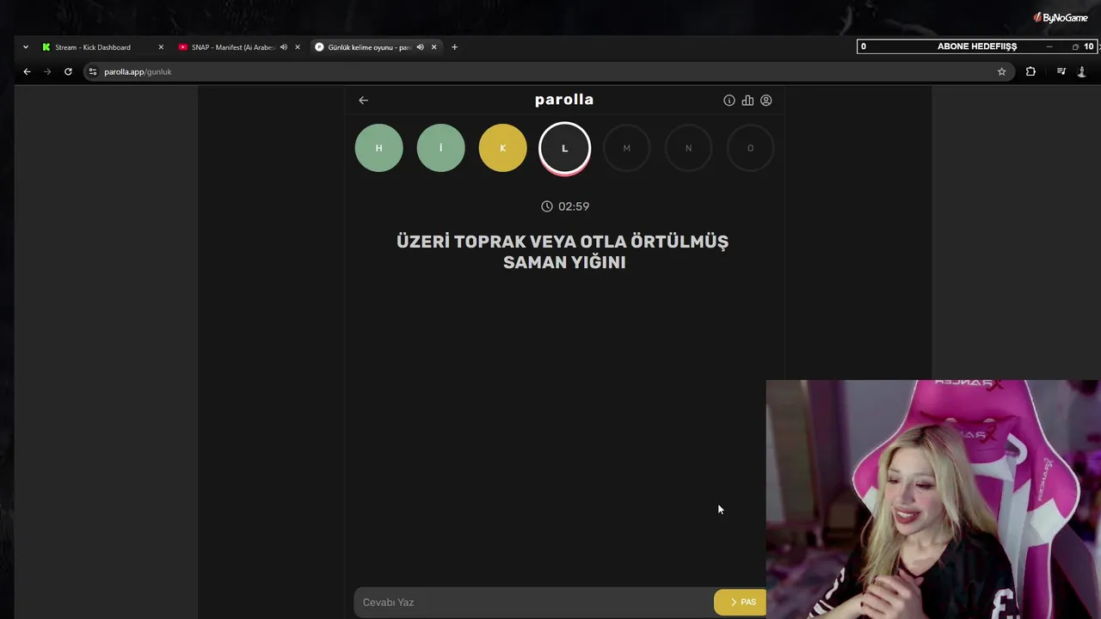1101x619 pixels.
Task: Skip the question with PAS button
Action: (740, 602)
